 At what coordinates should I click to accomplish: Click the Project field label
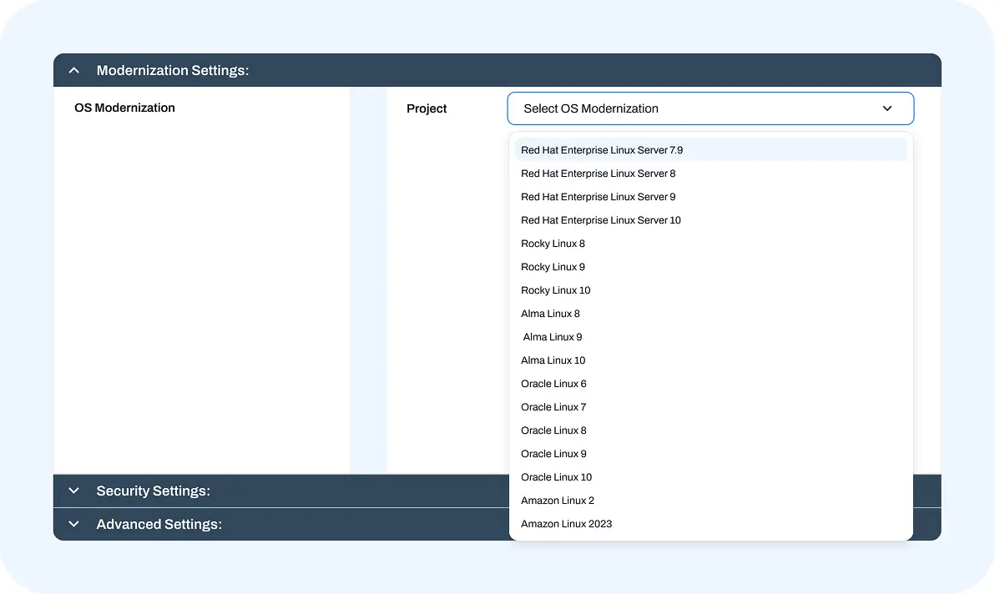427,108
